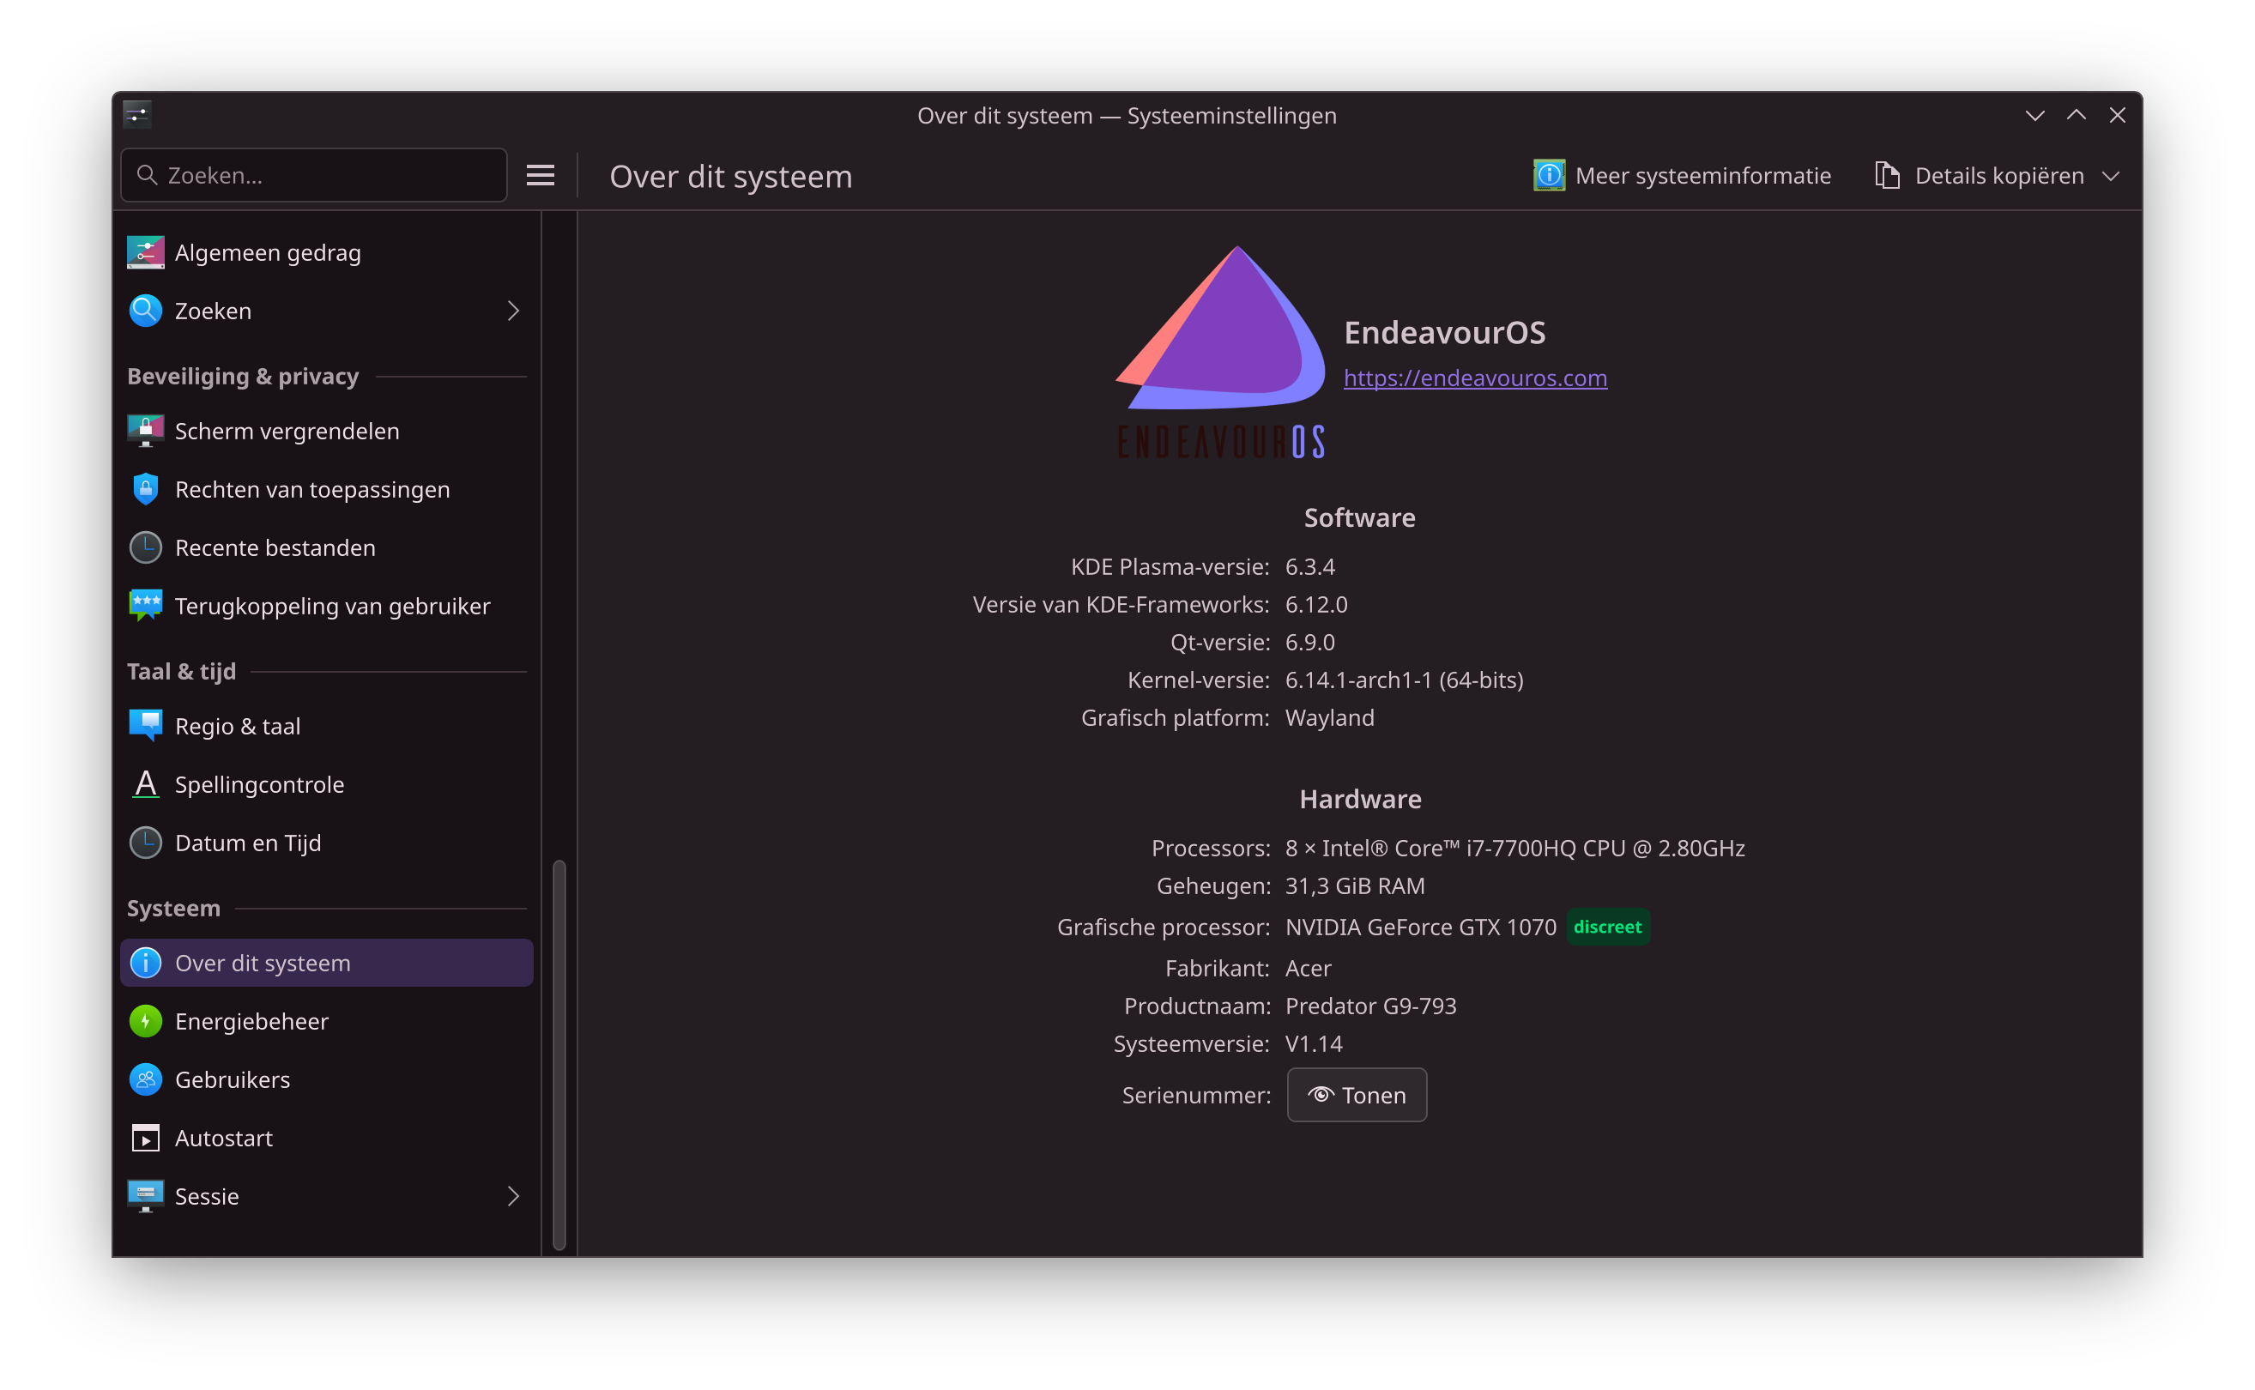Click the Autostart play icon
Screen dimensions: 2255x1390
(x=145, y=1138)
